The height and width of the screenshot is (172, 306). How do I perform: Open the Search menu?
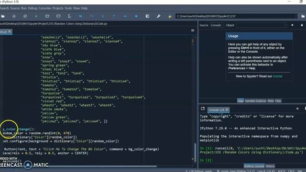pos(4,8)
